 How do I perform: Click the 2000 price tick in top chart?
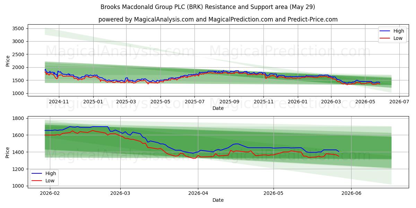point(18,67)
